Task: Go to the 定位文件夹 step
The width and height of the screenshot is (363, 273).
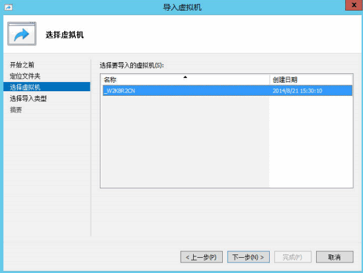Action: pos(25,76)
